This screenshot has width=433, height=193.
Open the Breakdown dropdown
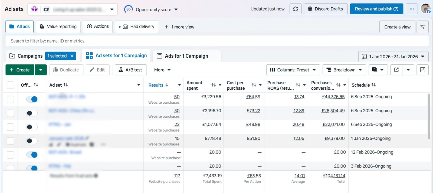pyautogui.click(x=344, y=70)
